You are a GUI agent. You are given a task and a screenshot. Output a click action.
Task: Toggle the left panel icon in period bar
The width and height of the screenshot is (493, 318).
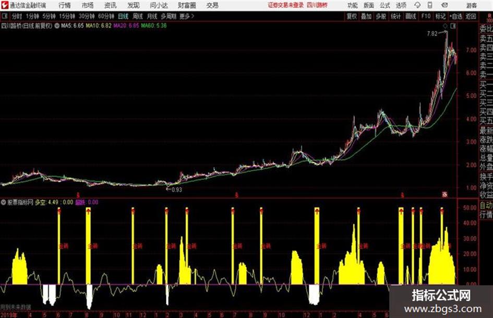tap(4, 16)
